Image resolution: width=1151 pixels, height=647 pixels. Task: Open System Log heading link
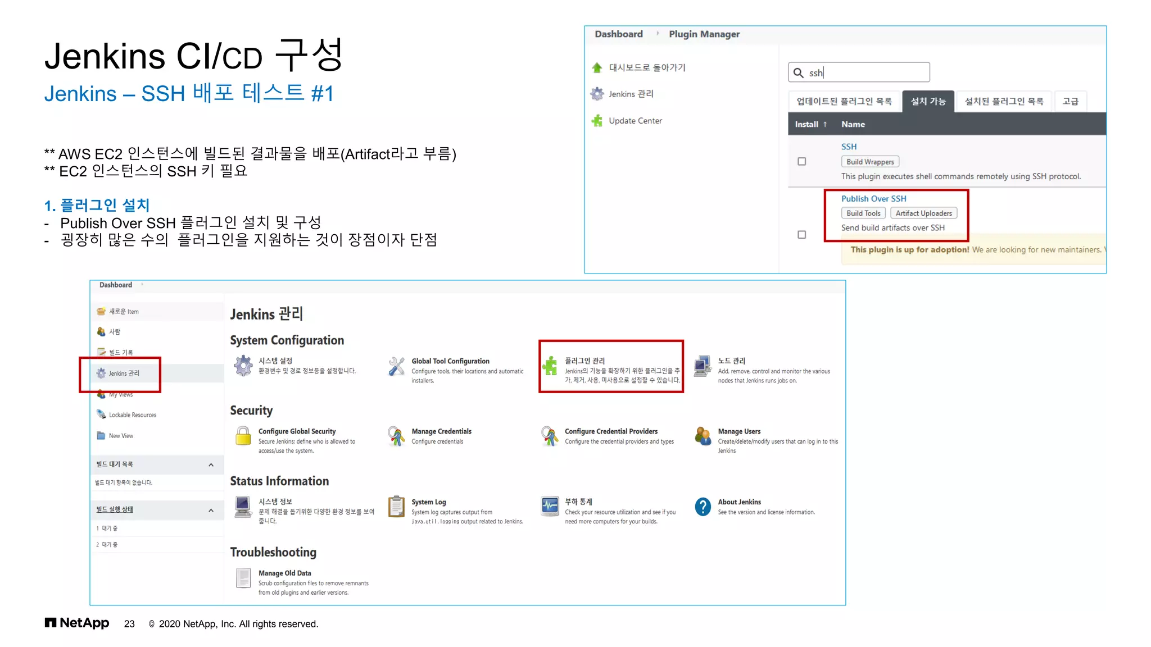tap(429, 502)
